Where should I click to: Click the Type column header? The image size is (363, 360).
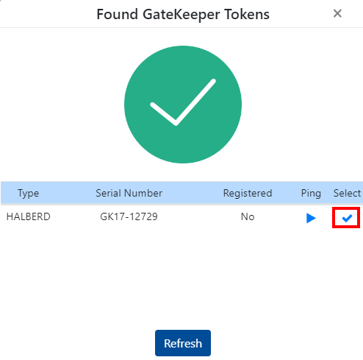tap(28, 194)
